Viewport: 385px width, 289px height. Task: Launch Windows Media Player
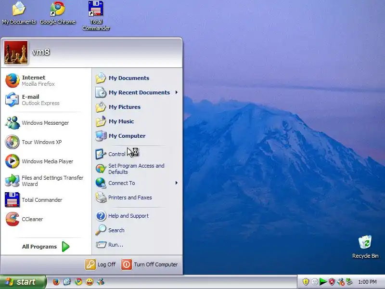click(x=46, y=161)
